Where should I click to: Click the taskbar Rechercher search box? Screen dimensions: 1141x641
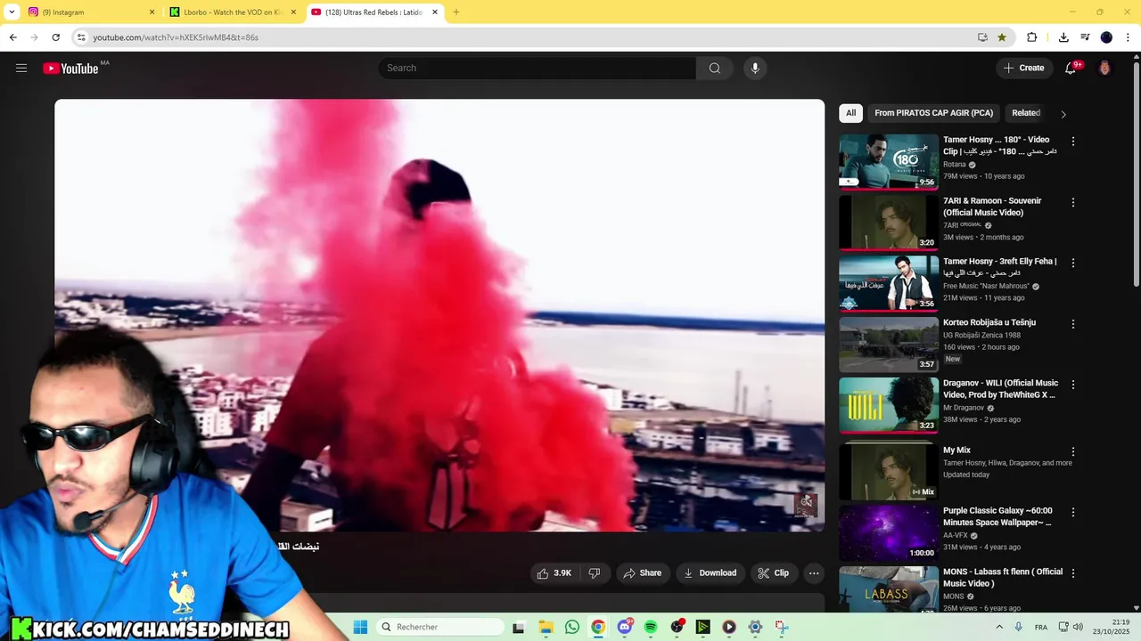pos(440,627)
